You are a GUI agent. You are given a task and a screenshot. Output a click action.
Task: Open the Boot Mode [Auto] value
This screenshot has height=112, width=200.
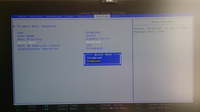(x=90, y=36)
